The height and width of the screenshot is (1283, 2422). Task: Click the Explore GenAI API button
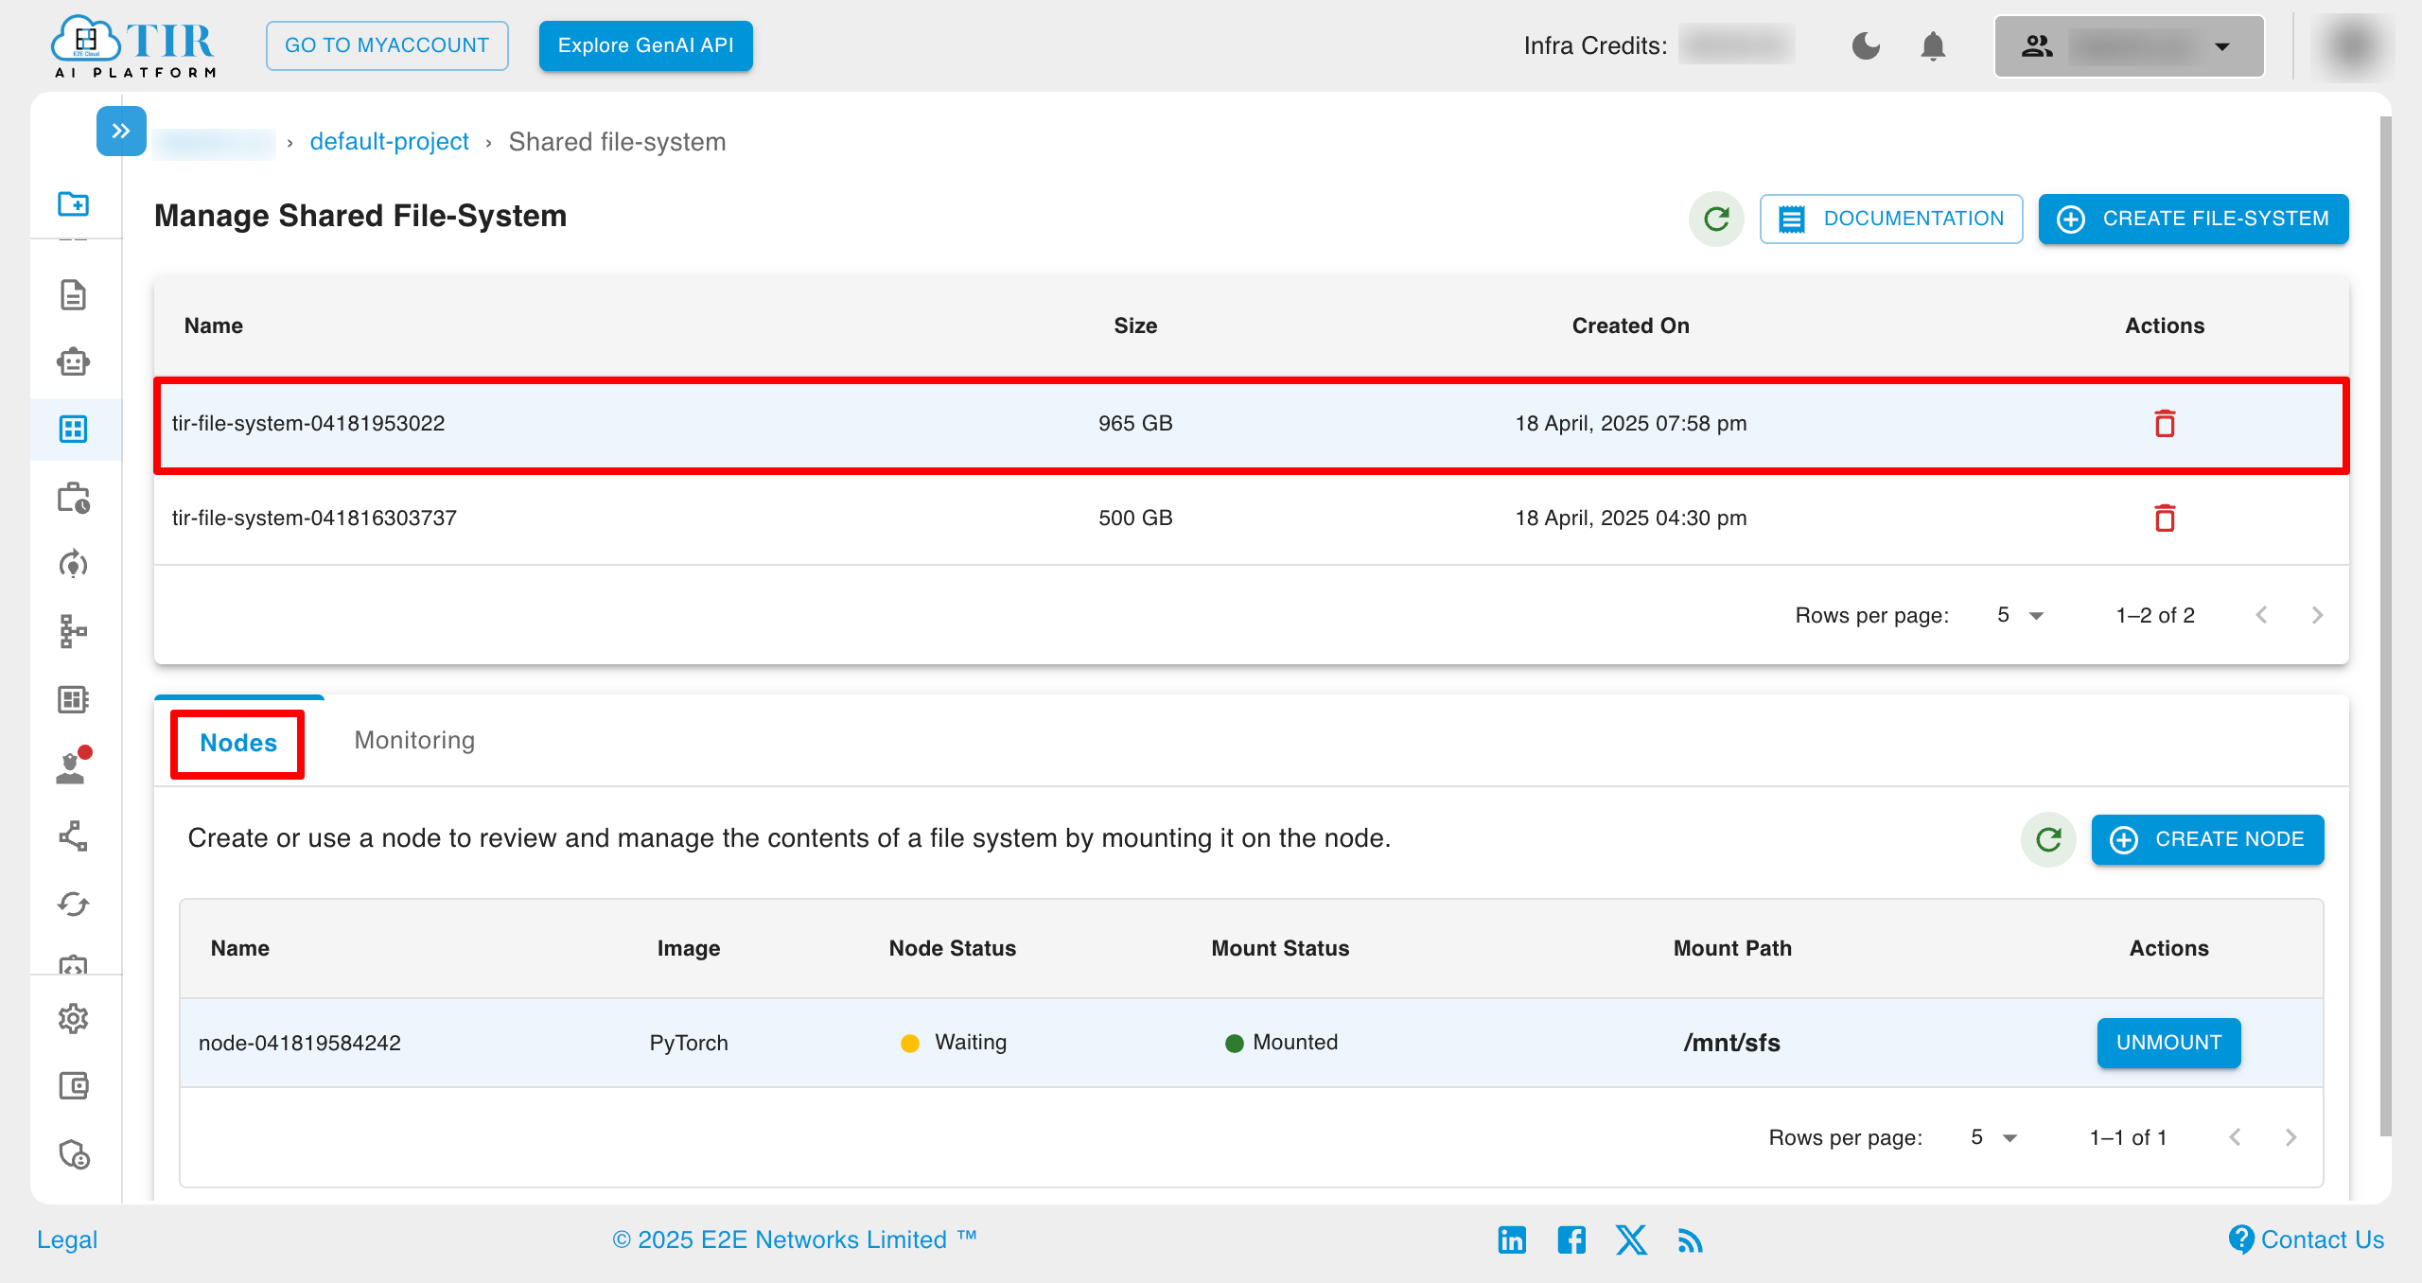(x=646, y=45)
